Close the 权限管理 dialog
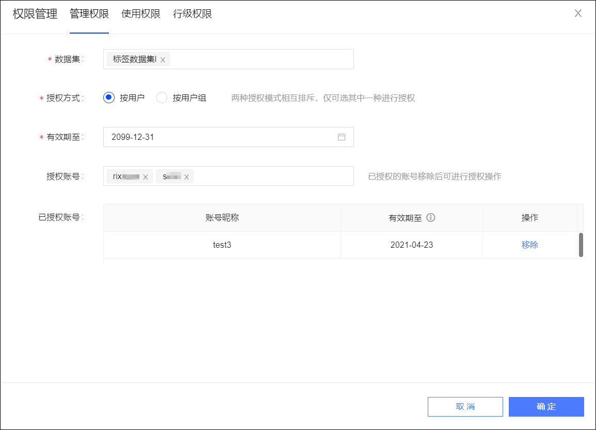 [x=578, y=13]
